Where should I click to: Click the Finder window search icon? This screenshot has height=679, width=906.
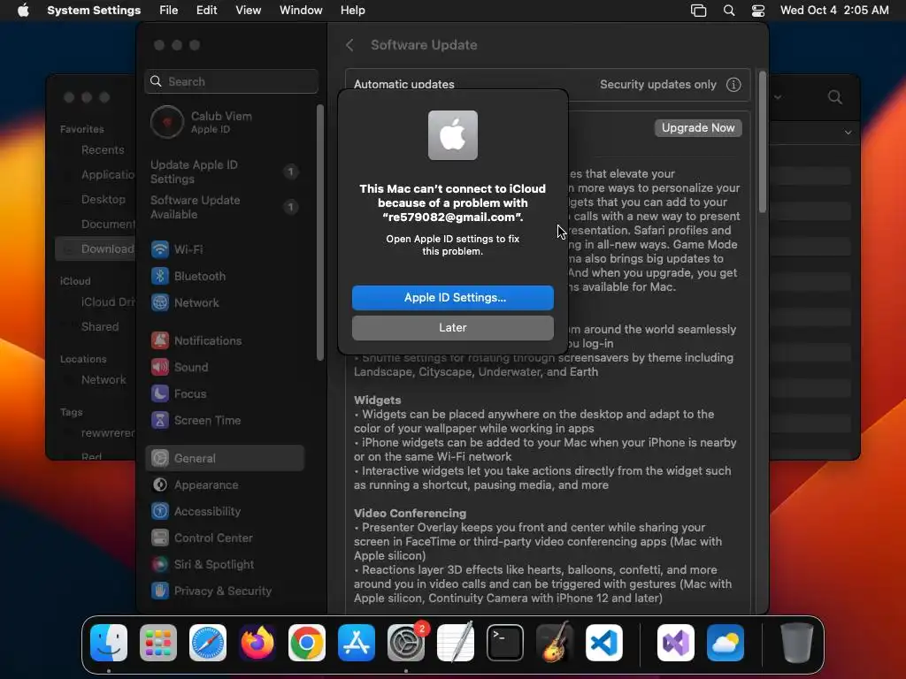pyautogui.click(x=834, y=97)
